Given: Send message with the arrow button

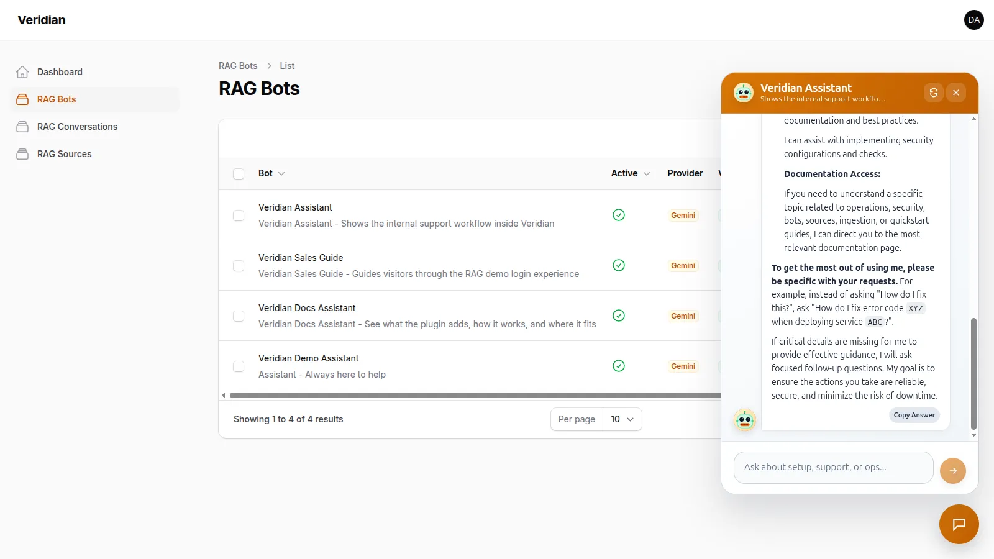Looking at the screenshot, I should (x=953, y=471).
